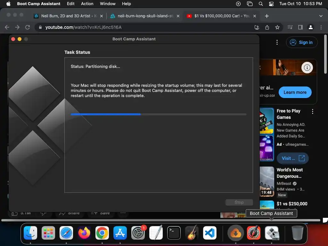Click the site lock icon in address bar
The image size is (328, 246).
click(x=40, y=27)
